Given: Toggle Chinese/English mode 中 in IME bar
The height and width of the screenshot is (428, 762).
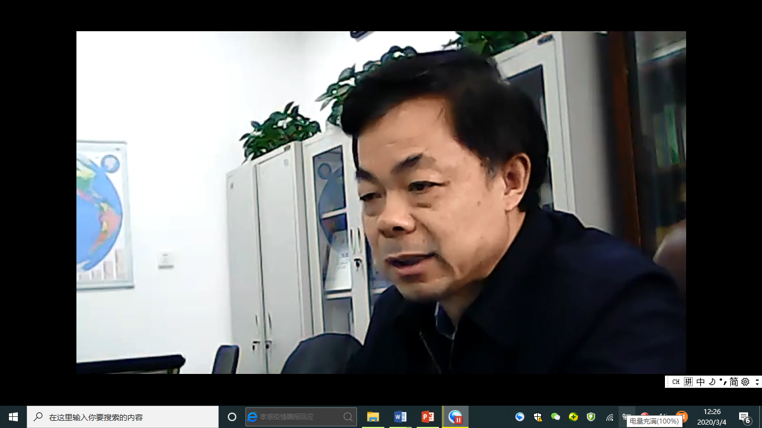Looking at the screenshot, I should (x=701, y=382).
